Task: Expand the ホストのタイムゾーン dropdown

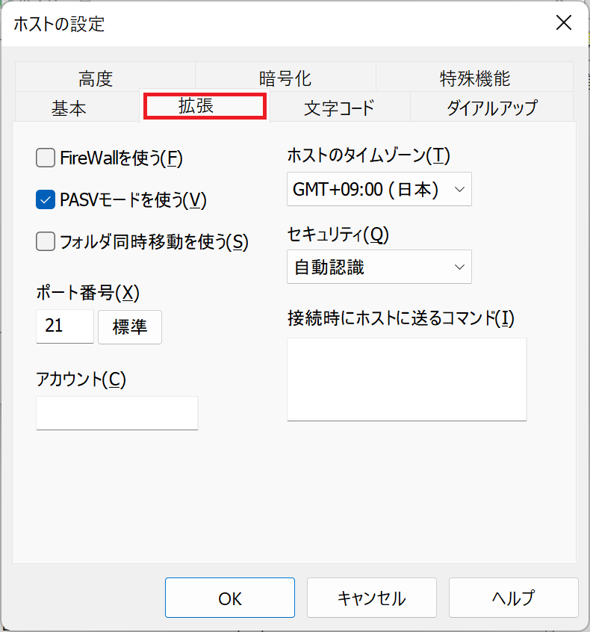Action: point(379,190)
